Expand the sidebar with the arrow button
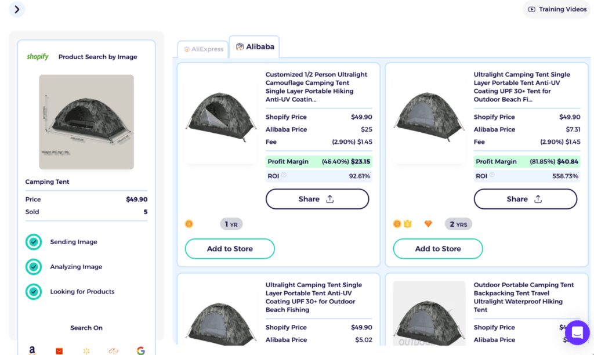The image size is (594, 355). click(16, 10)
